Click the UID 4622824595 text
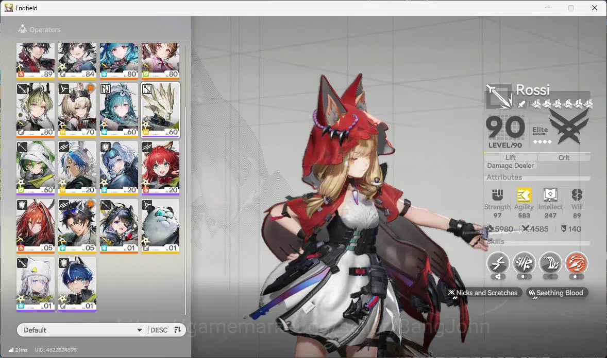 [x=55, y=350]
